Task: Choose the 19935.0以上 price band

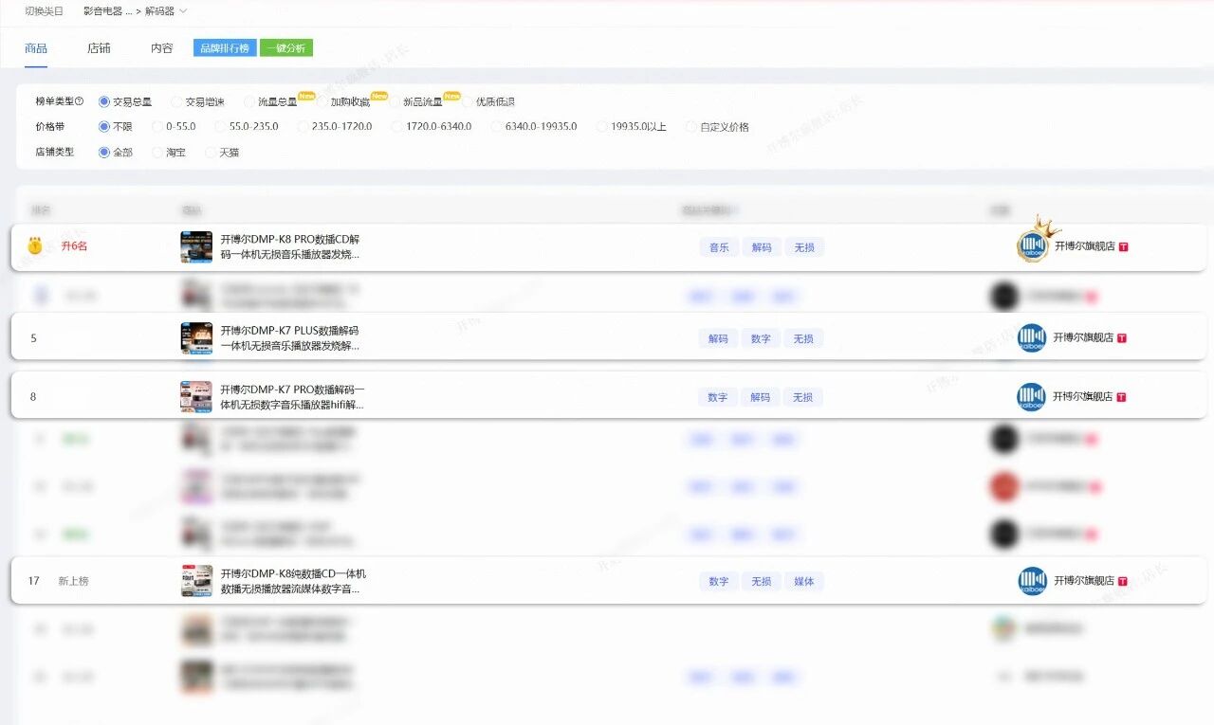Action: pyautogui.click(x=632, y=126)
